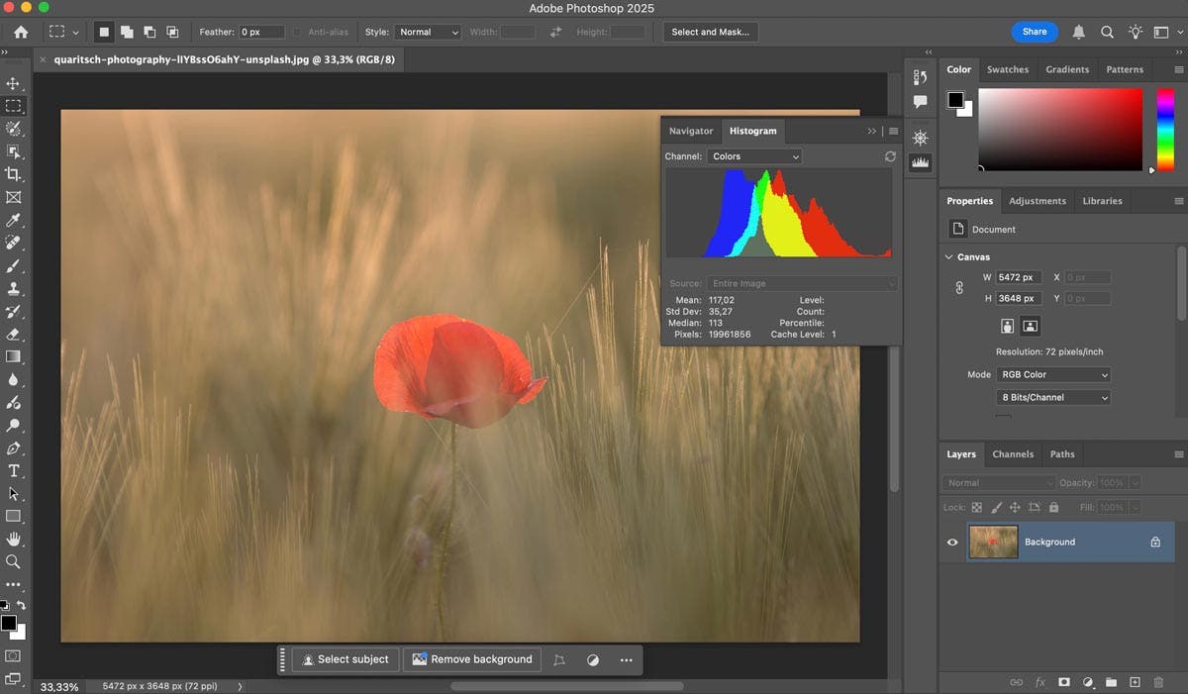Image resolution: width=1188 pixels, height=694 pixels.
Task: Click the canvas width input field
Action: (1018, 277)
